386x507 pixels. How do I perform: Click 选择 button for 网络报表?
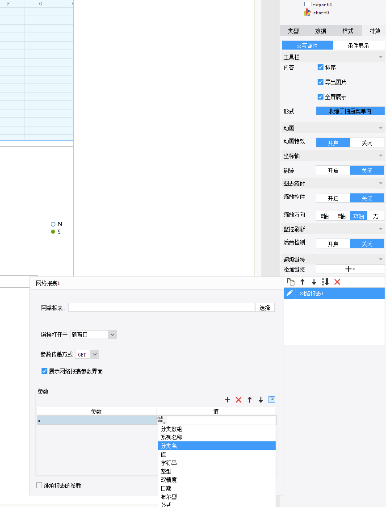265,307
